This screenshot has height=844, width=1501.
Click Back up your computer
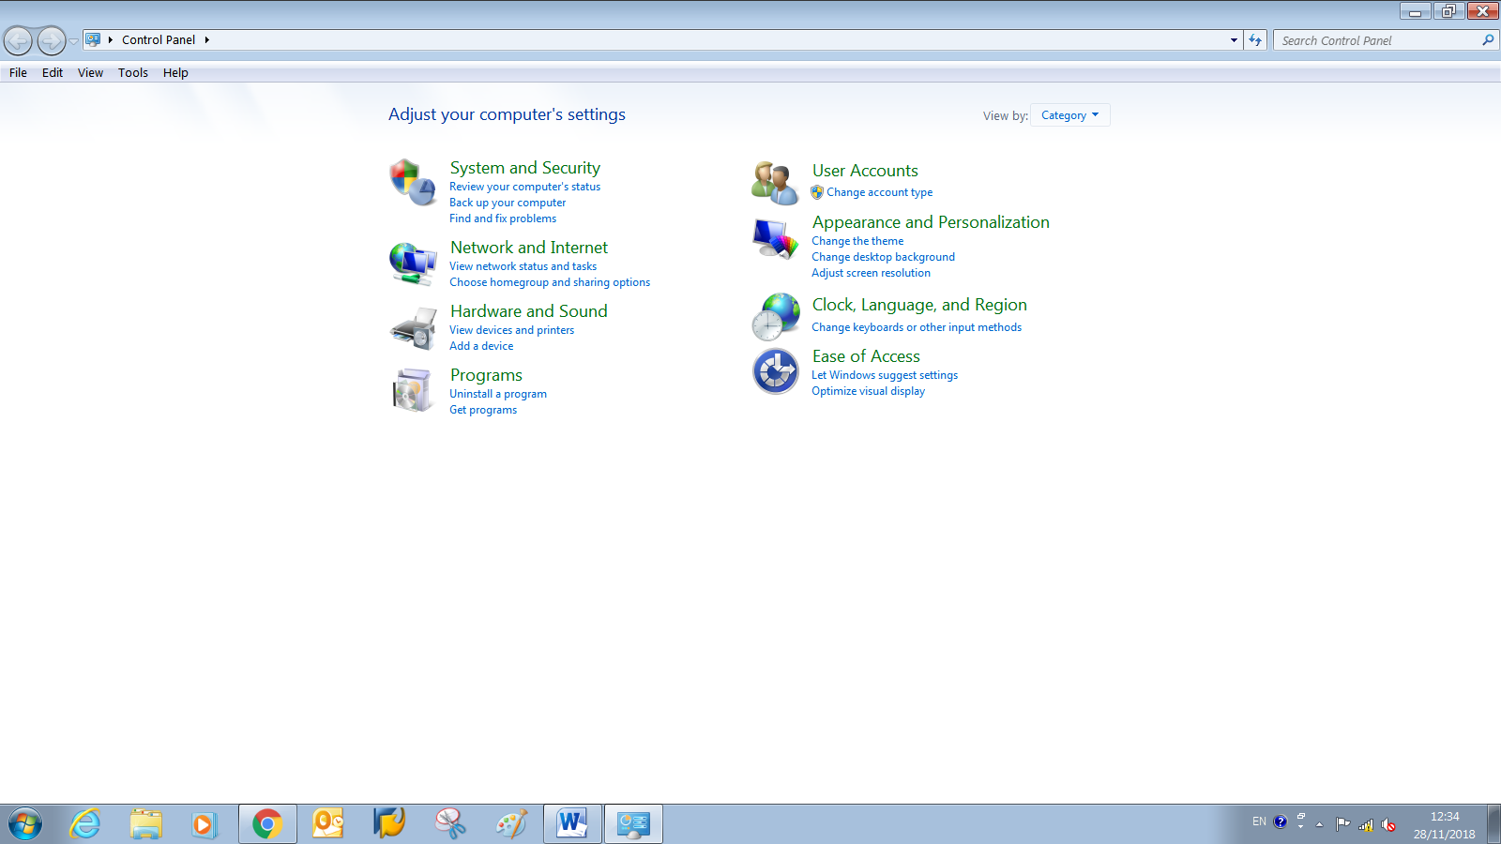click(x=508, y=203)
